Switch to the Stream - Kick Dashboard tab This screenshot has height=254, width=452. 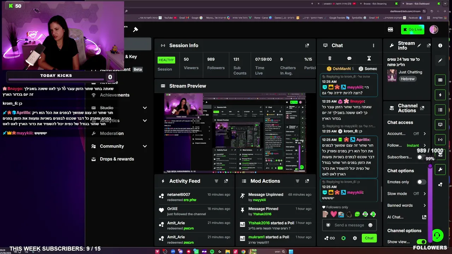coord(420,4)
